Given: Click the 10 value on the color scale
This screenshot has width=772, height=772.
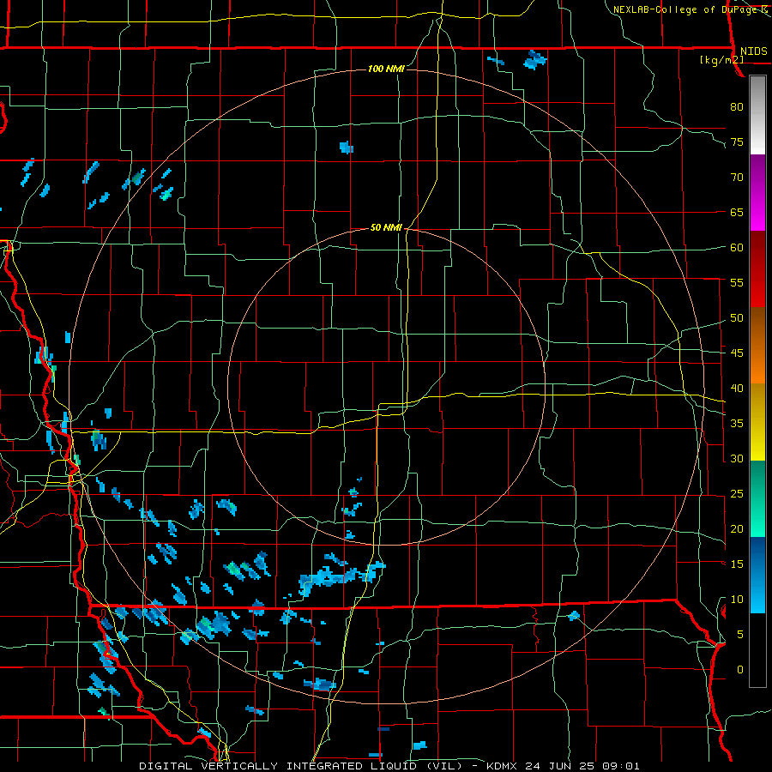Looking at the screenshot, I should 737,600.
